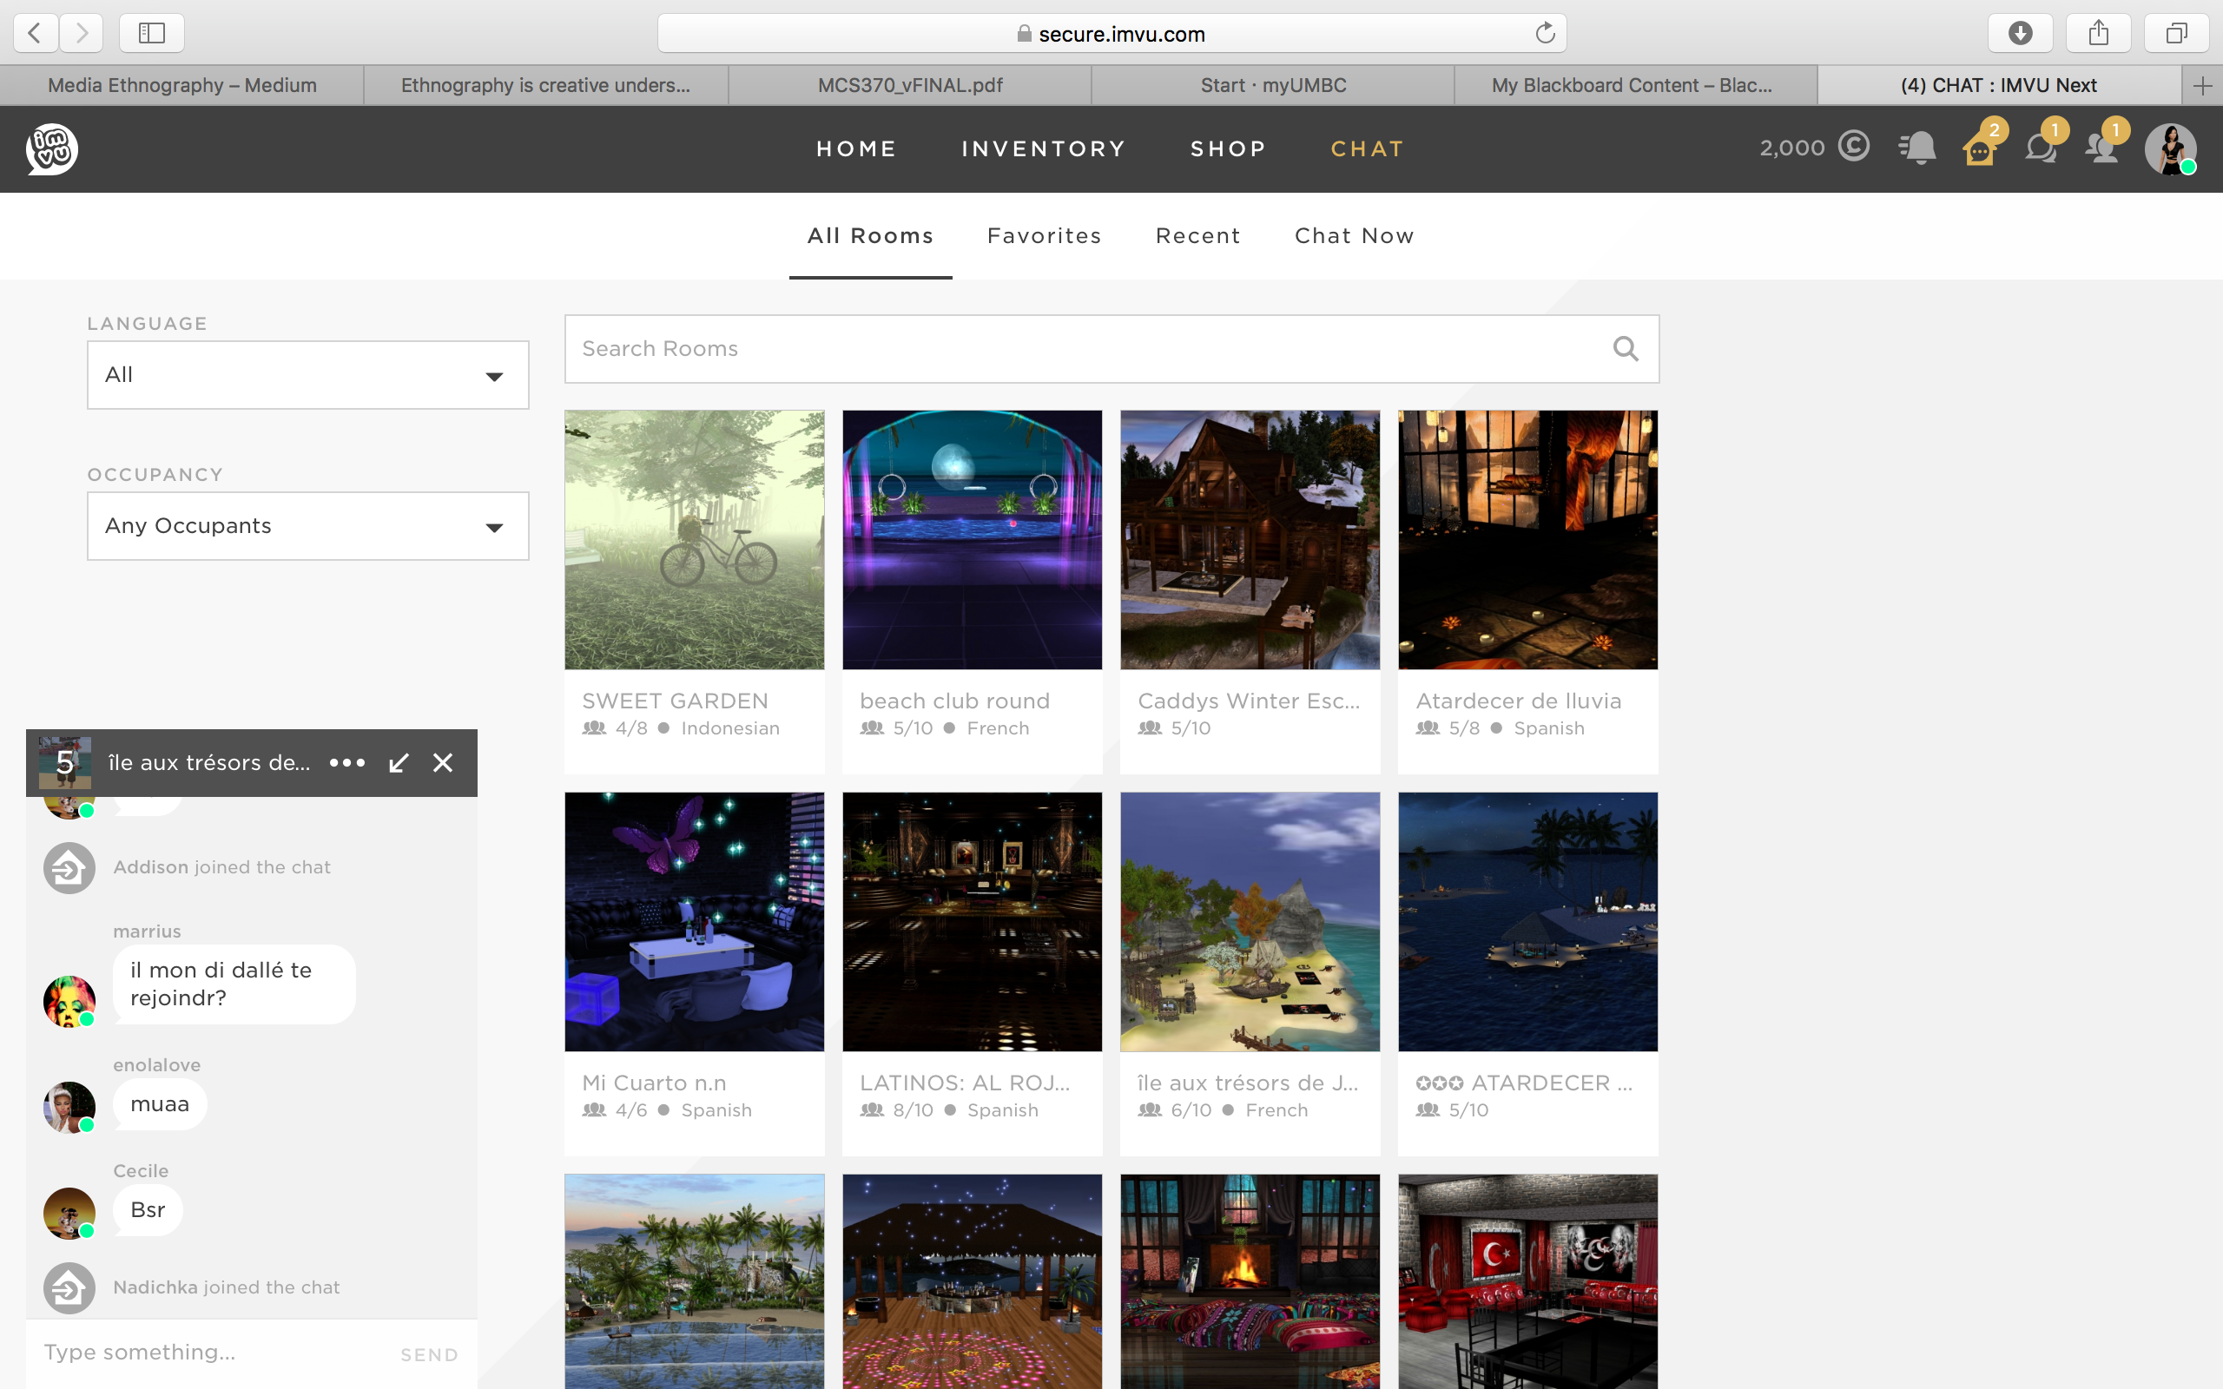Select the All Rooms tab

point(870,236)
